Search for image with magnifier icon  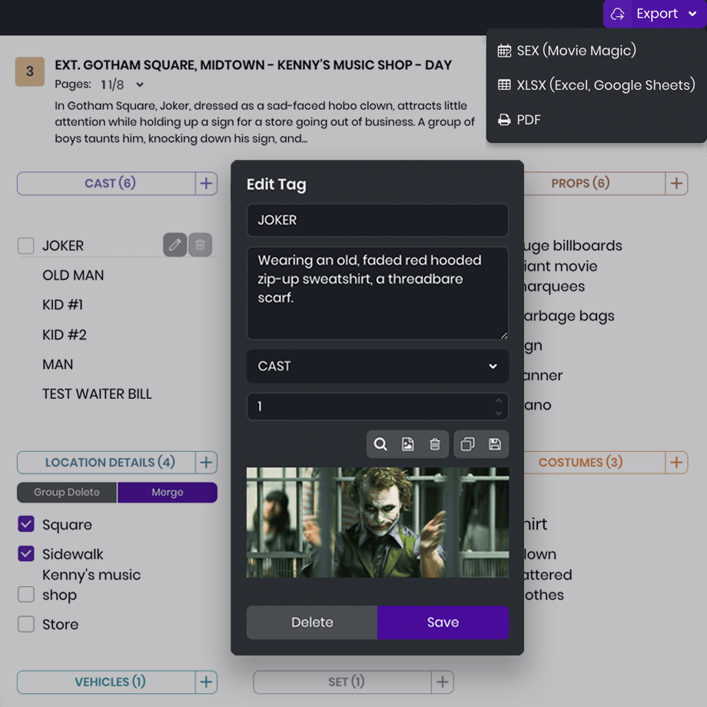[380, 445]
